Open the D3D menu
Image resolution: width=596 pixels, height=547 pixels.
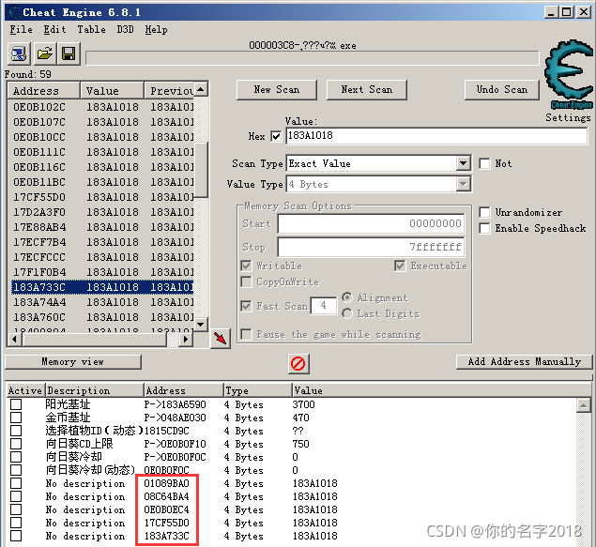coord(125,30)
